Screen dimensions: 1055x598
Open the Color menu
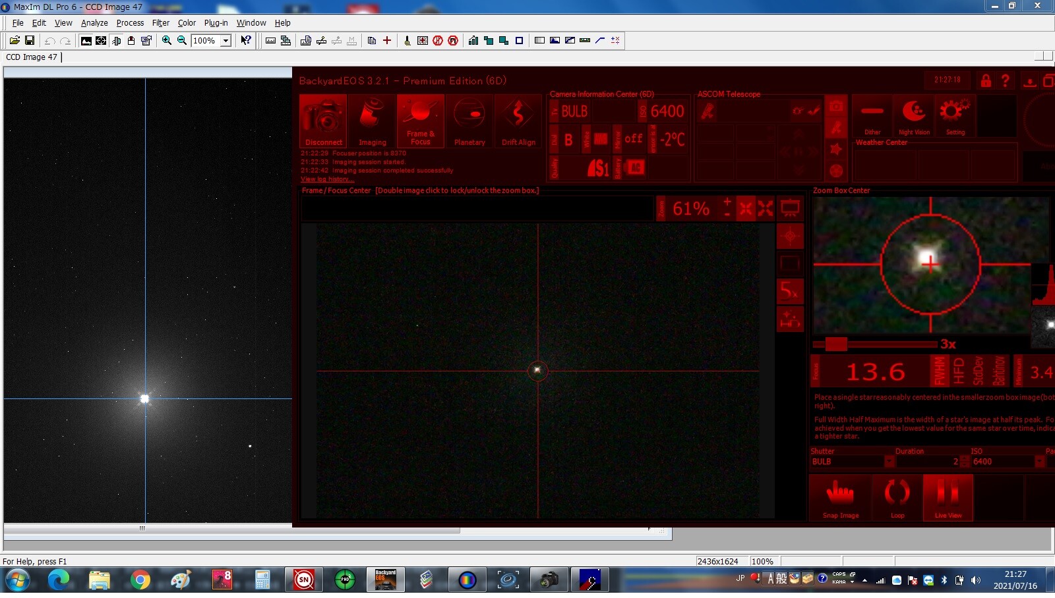click(187, 22)
